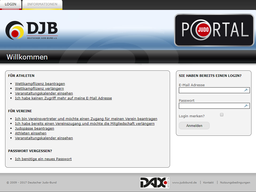Open Wettkampflizenz verlängern link
This screenshot has height=192, width=256.
click(39, 89)
